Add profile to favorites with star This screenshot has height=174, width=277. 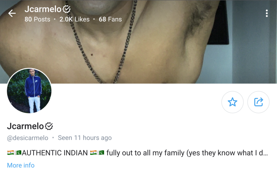coord(232,102)
